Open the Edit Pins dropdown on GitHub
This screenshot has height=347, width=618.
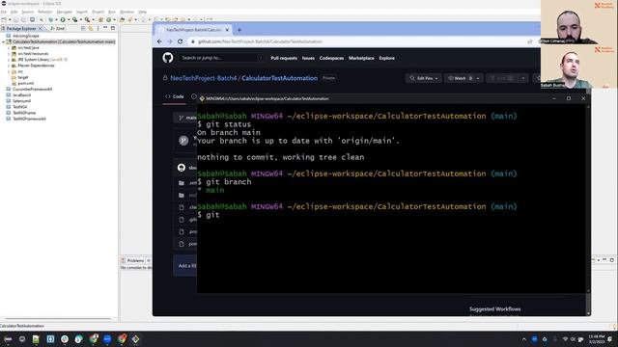point(423,78)
